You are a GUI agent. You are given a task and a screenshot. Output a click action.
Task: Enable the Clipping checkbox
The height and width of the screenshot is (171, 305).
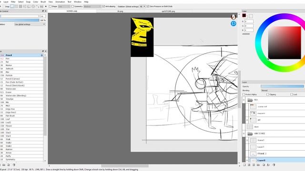tap(268, 95)
